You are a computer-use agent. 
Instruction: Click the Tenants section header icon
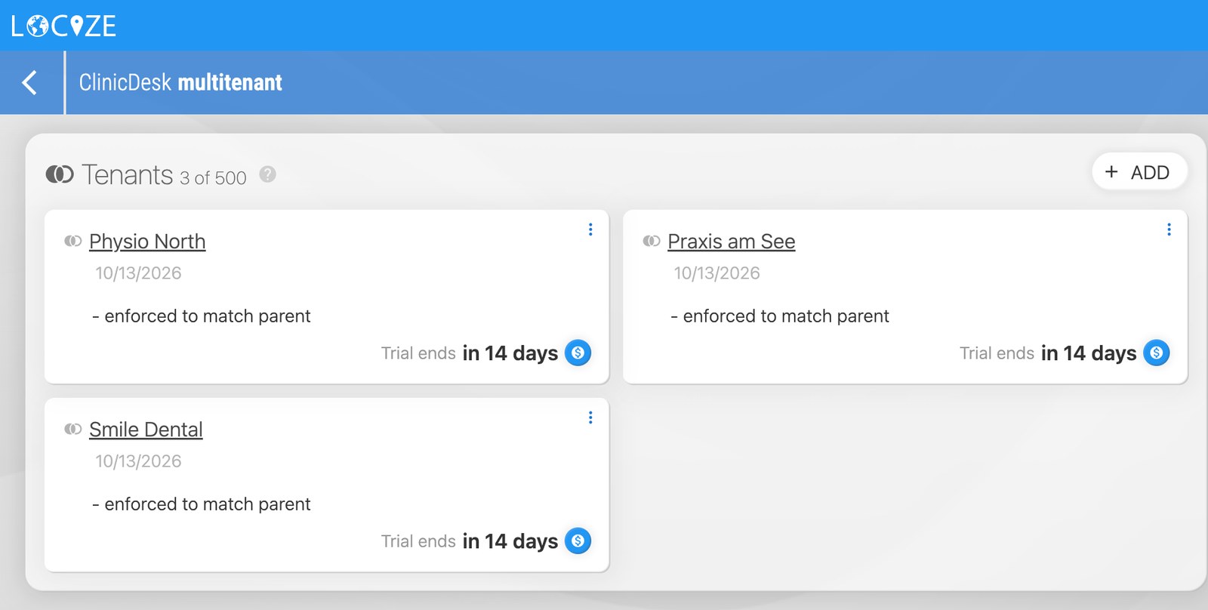tap(60, 174)
